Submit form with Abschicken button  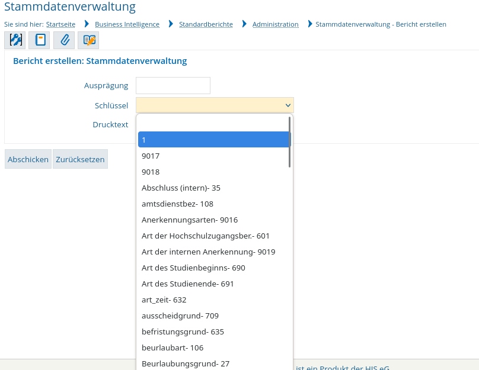click(x=28, y=159)
